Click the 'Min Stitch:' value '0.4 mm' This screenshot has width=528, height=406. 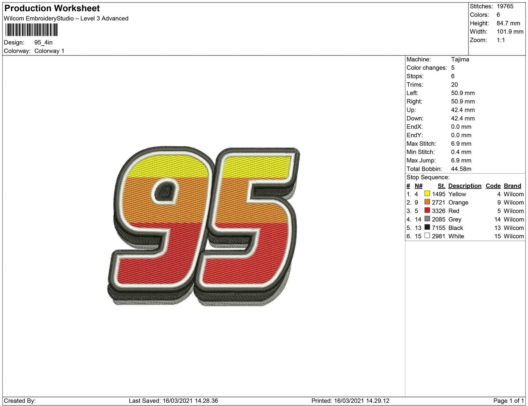click(x=461, y=152)
